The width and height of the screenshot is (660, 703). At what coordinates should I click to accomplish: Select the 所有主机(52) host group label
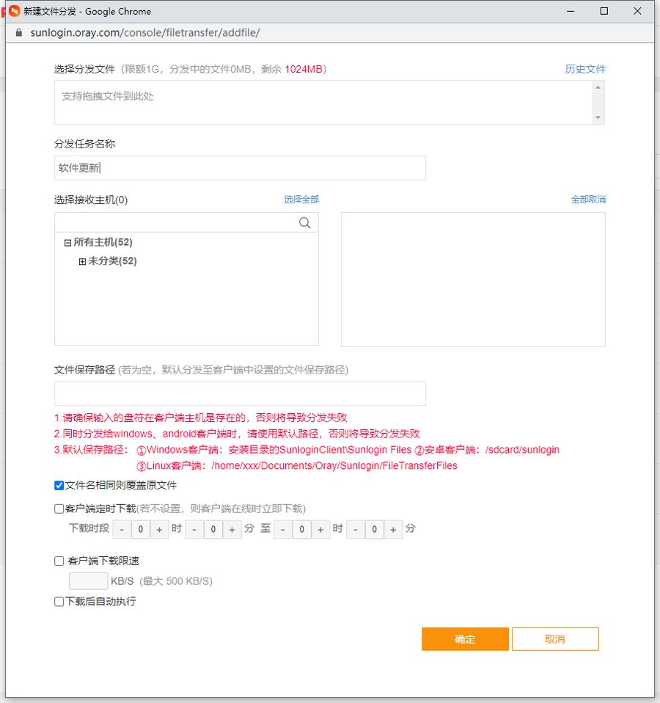click(x=103, y=242)
